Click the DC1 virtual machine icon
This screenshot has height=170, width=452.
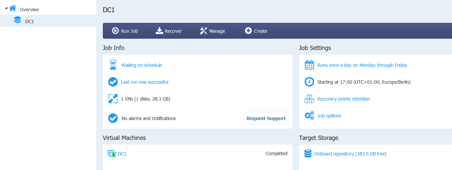tap(112, 154)
